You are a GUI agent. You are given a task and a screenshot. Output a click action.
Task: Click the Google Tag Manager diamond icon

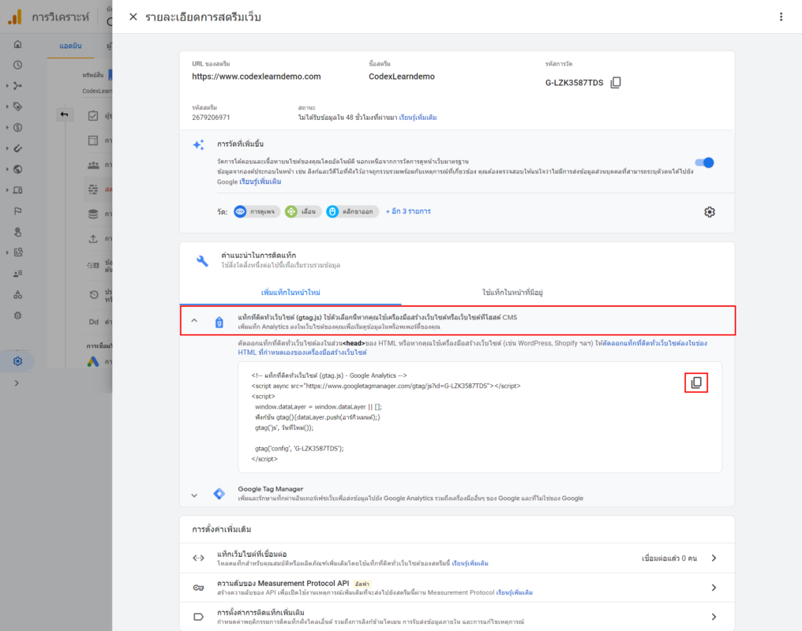(x=219, y=494)
